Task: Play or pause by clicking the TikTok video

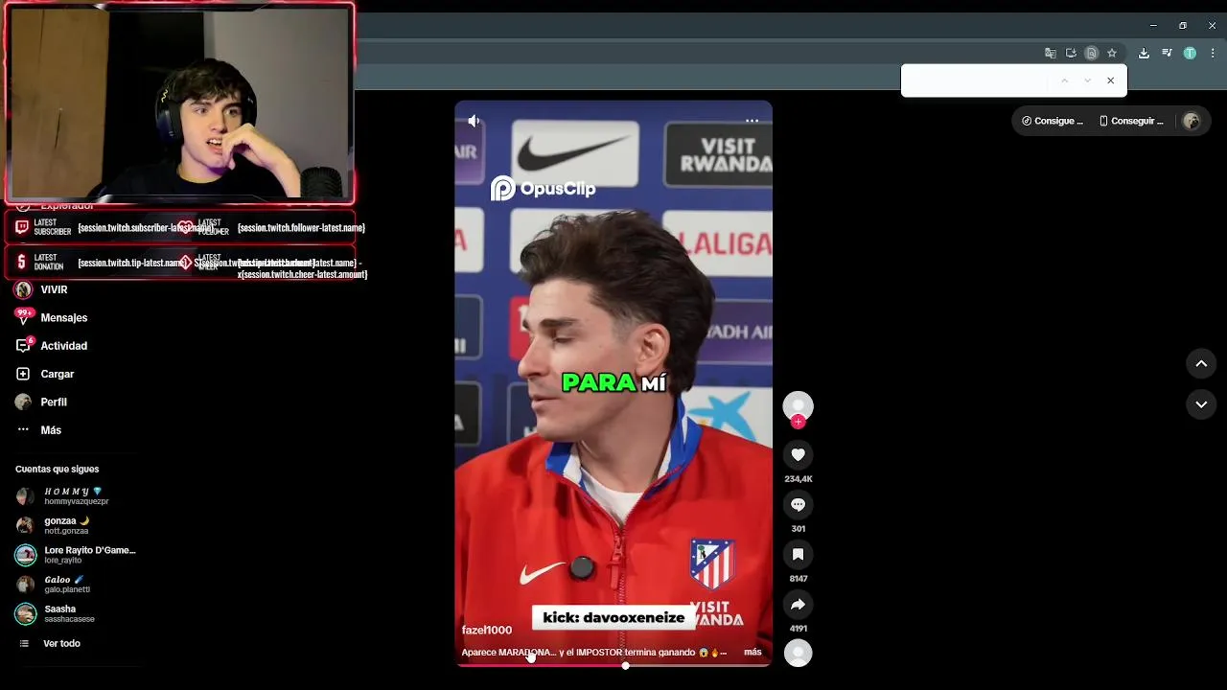Action: (x=613, y=383)
